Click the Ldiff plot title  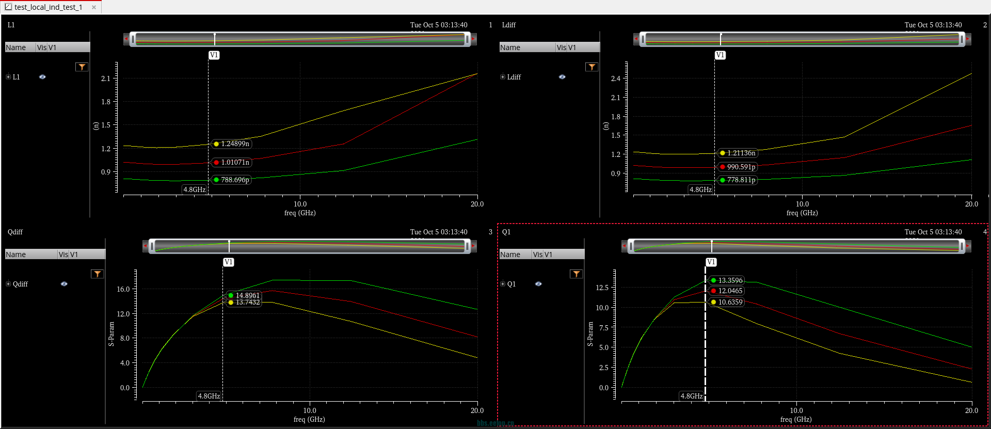pyautogui.click(x=509, y=25)
